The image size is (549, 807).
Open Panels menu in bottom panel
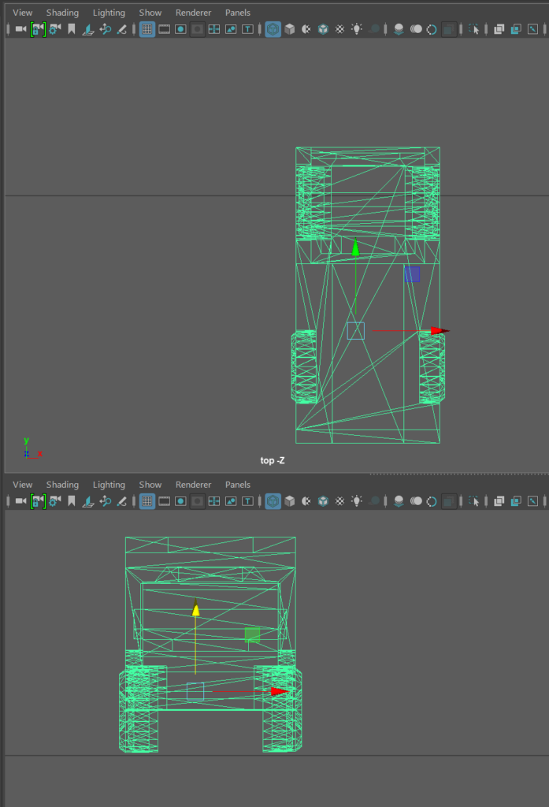238,485
